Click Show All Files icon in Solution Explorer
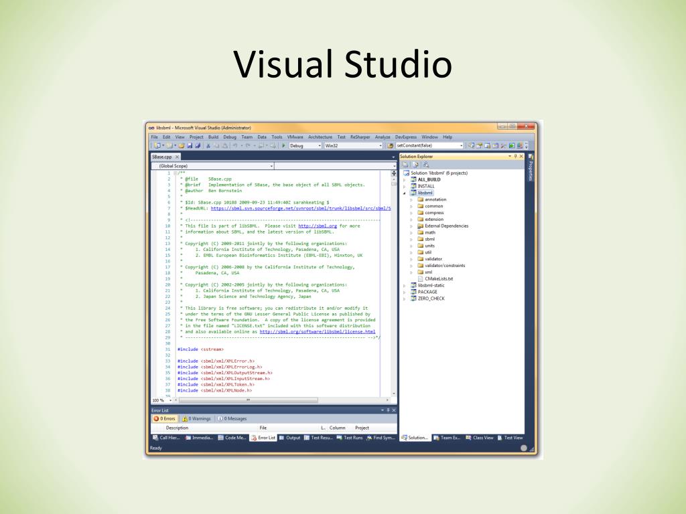This screenshot has height=514, width=686. point(415,165)
